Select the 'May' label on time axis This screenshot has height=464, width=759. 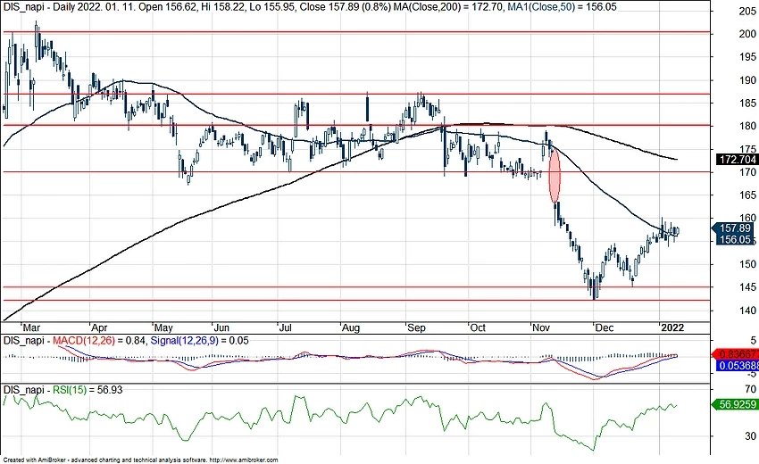coord(163,327)
